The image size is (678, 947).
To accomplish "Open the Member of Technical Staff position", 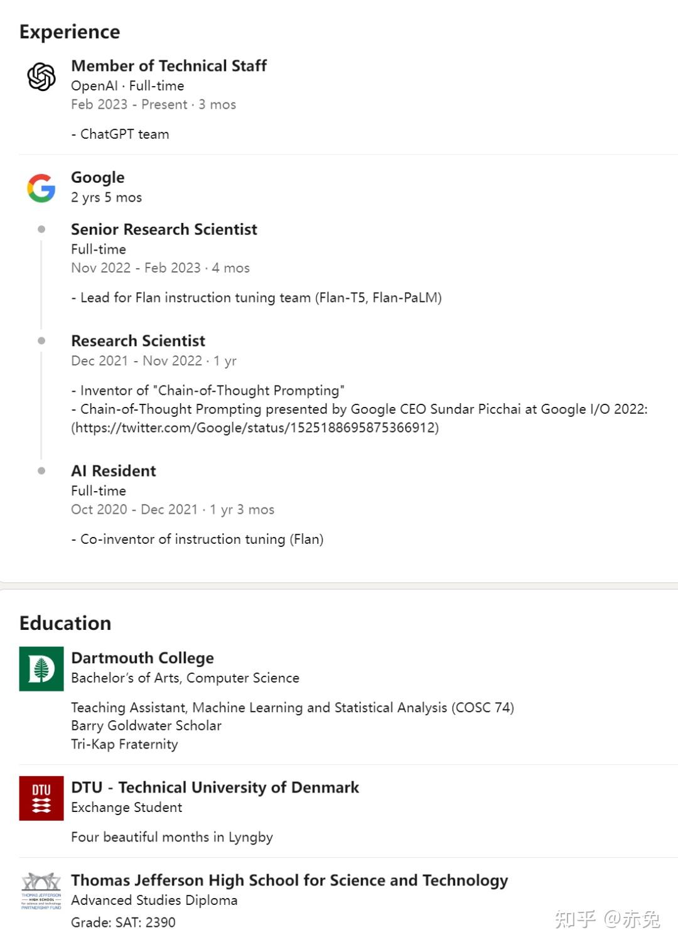I will pos(169,66).
